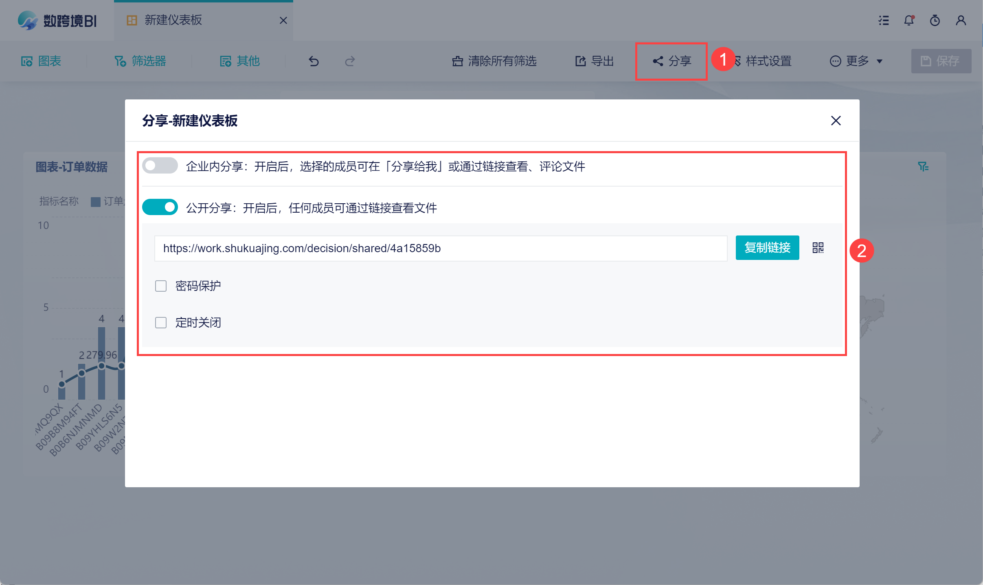Screen dimensions: 983x585
Task: Check the 定时关闭 checkbox
Action: click(161, 323)
